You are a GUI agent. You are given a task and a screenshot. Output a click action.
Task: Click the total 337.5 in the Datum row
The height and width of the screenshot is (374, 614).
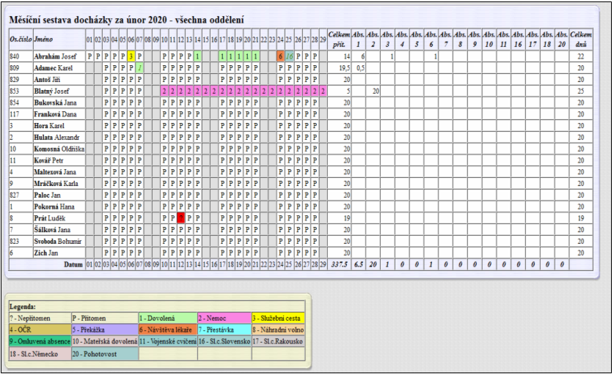point(339,264)
